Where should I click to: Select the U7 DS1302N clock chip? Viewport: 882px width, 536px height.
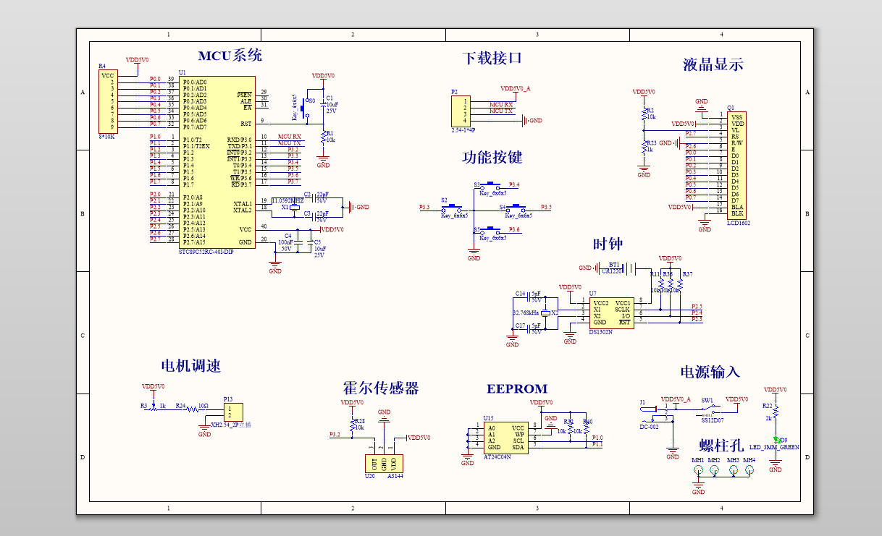[x=611, y=313]
